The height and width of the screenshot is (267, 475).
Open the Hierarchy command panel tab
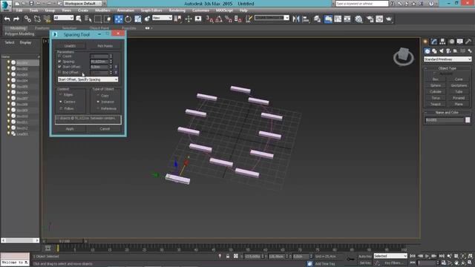(x=442, y=42)
